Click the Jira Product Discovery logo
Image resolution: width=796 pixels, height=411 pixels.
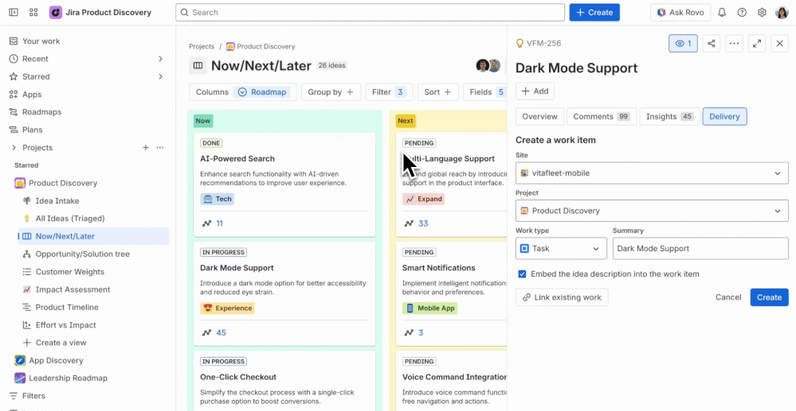tap(55, 12)
